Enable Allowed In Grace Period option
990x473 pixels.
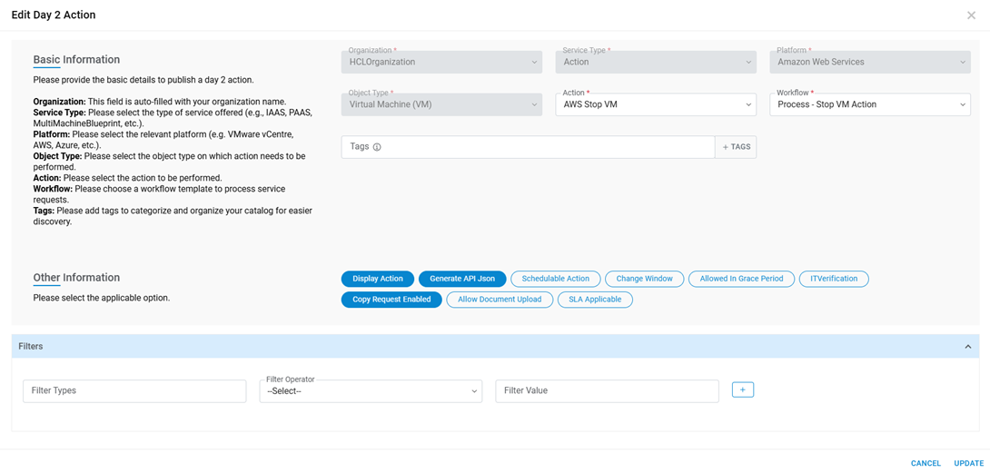pyautogui.click(x=742, y=279)
